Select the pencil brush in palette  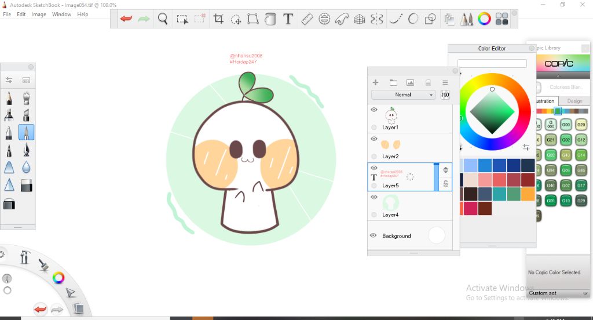[9, 98]
